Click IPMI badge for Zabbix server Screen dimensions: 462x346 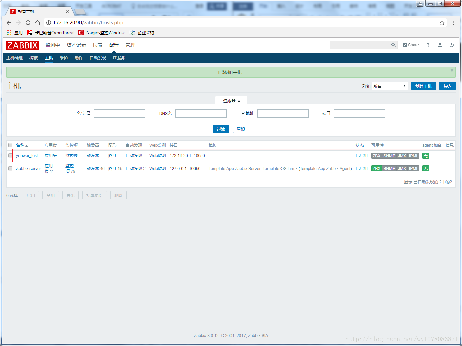coord(413,169)
